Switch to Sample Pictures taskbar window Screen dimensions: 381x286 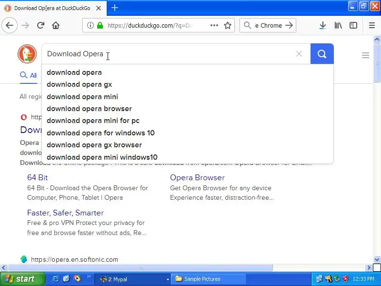coord(209,279)
